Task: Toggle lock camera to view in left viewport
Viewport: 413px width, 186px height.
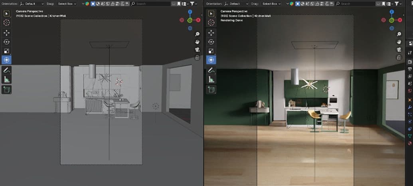Action: coord(197,58)
